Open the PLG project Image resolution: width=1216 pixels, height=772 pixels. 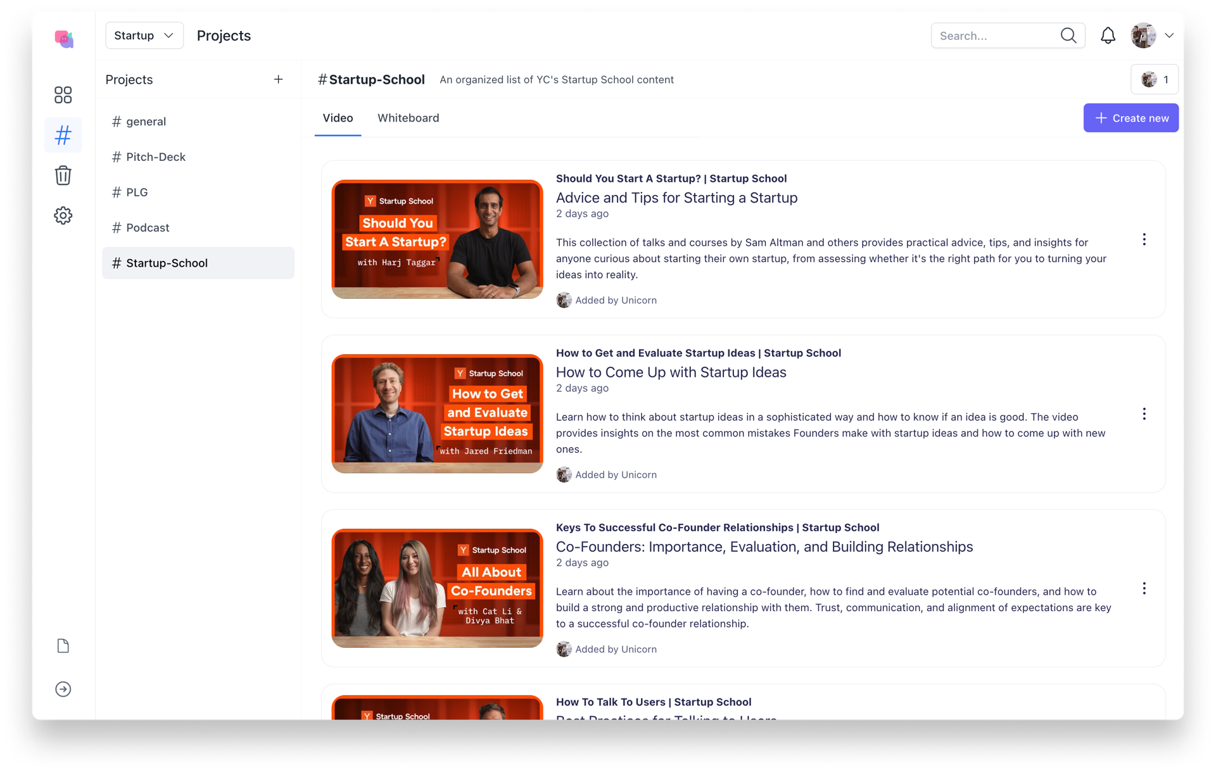(x=198, y=193)
